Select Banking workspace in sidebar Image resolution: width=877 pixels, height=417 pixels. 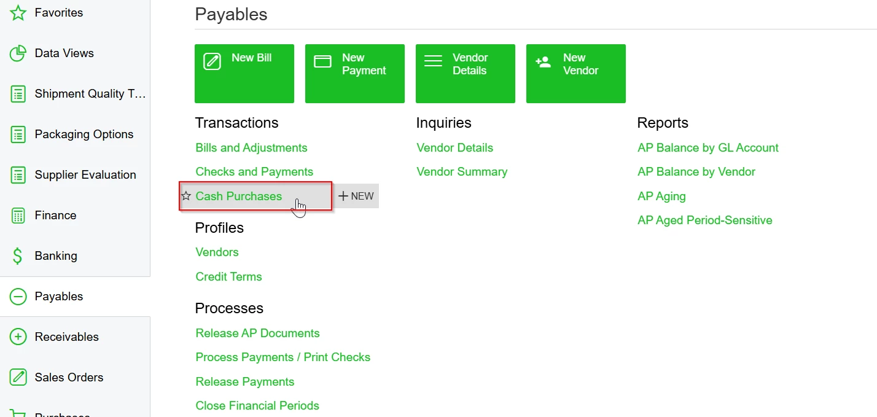click(75, 256)
